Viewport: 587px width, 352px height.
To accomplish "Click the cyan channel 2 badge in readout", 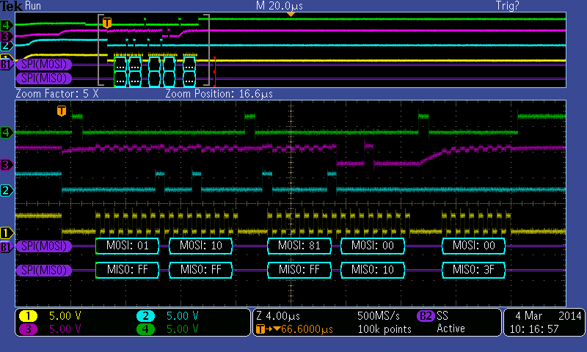I will pos(145,316).
